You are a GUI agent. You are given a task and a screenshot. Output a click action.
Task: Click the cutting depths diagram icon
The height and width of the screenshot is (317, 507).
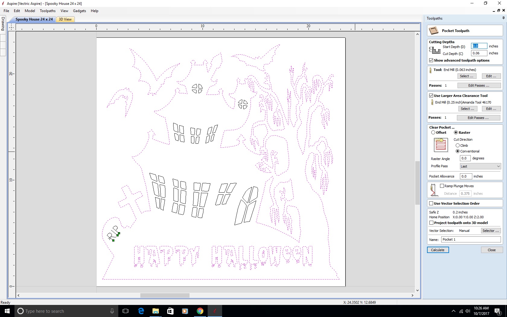pyautogui.click(x=435, y=50)
